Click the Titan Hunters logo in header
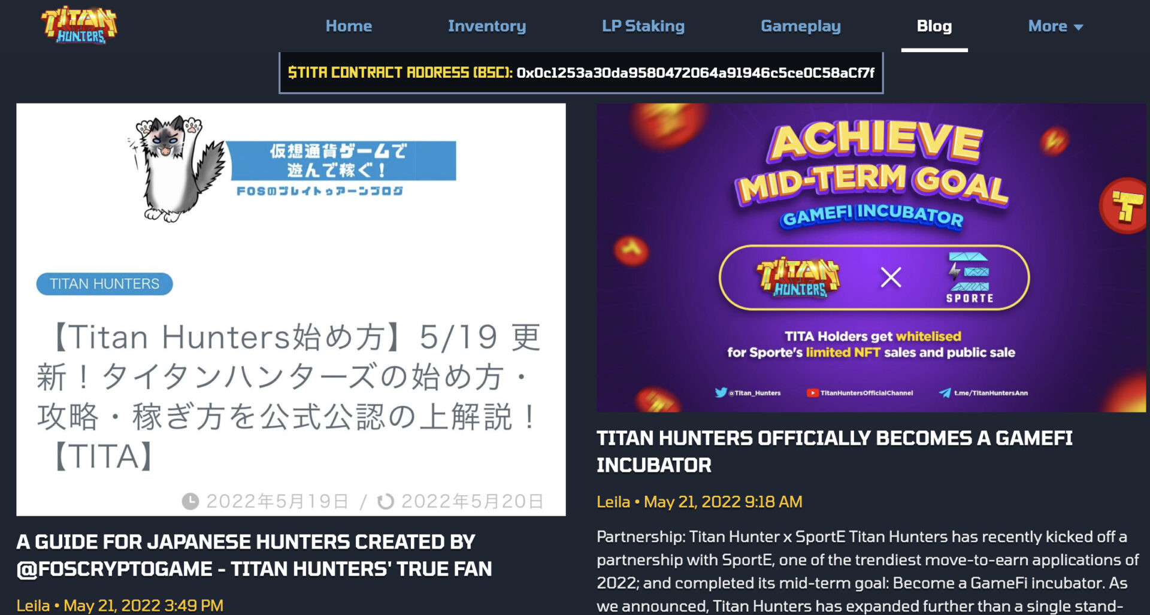 coord(79,25)
